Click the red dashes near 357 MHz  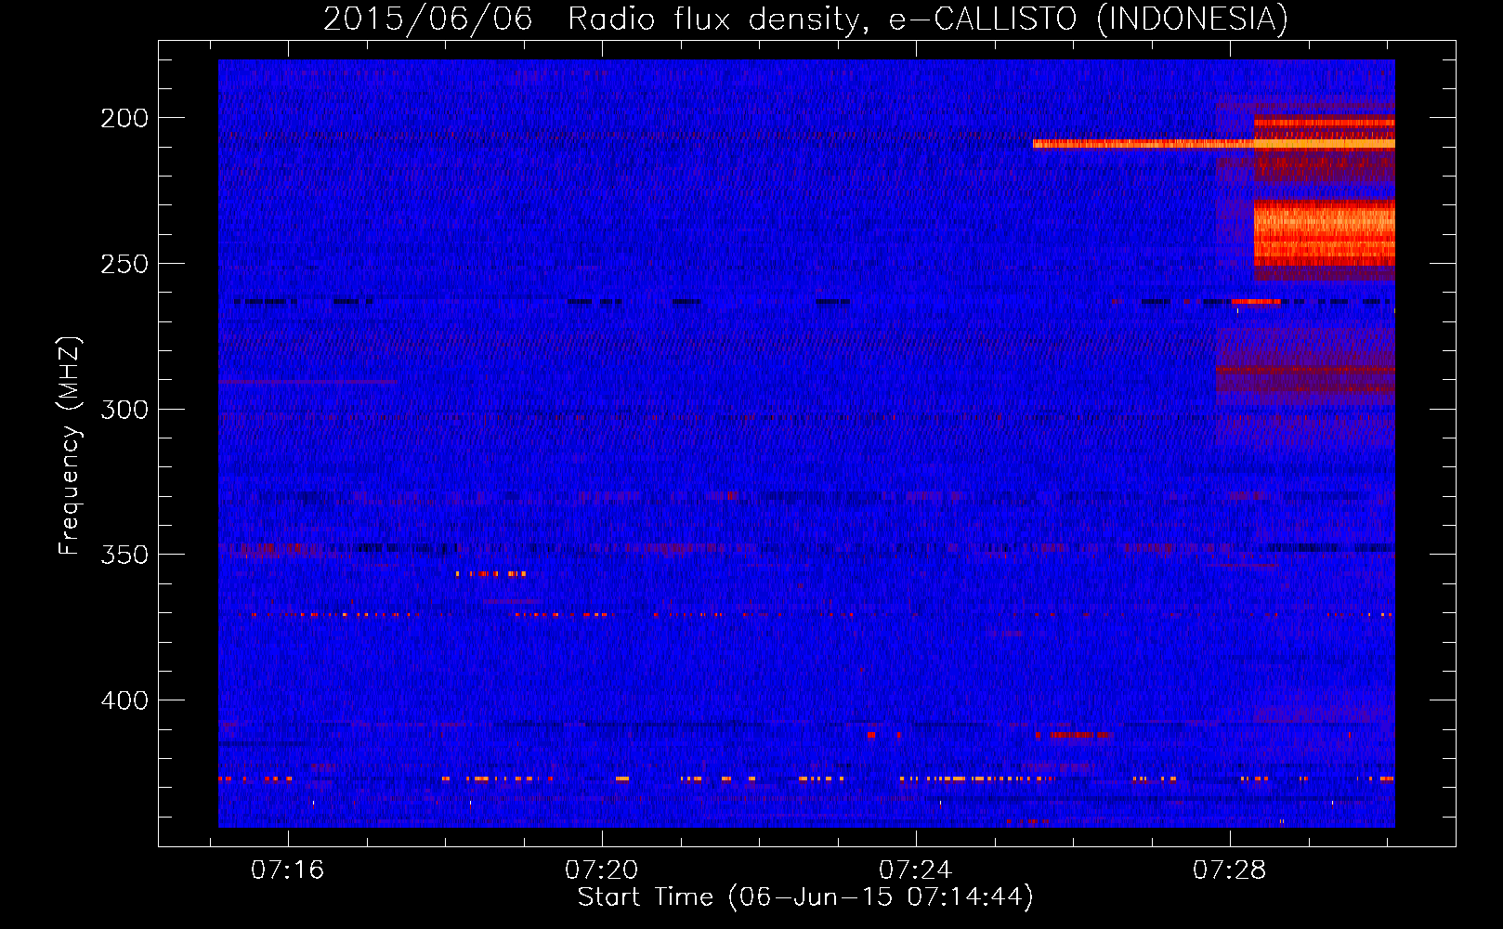click(491, 574)
